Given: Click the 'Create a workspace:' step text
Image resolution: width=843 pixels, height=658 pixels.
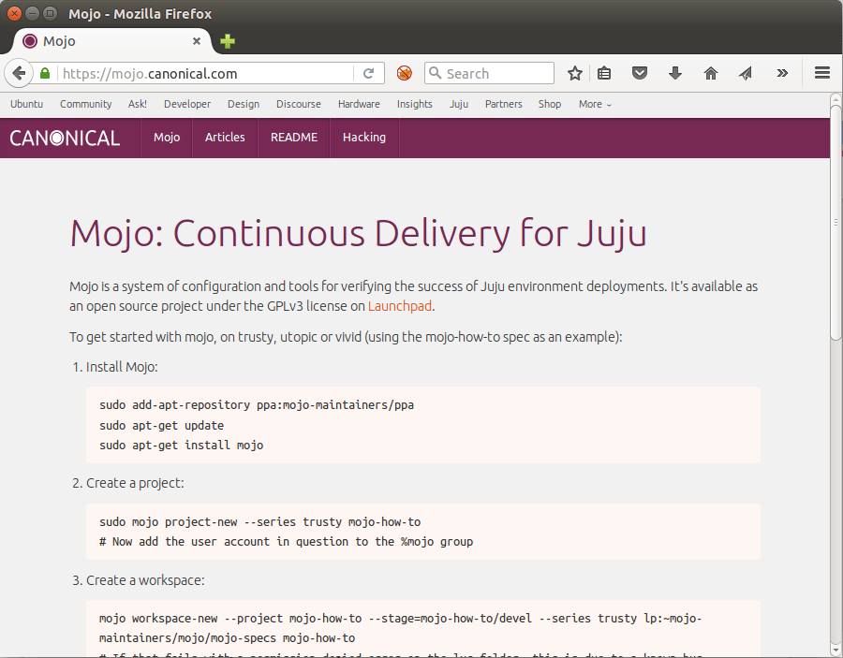Looking at the screenshot, I should point(145,580).
